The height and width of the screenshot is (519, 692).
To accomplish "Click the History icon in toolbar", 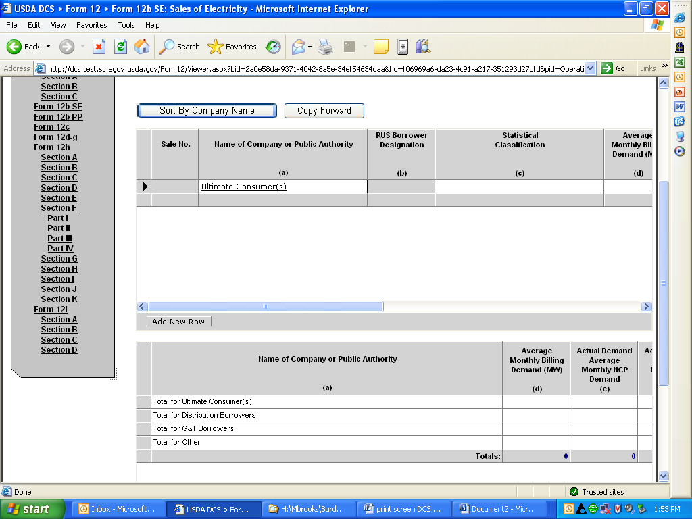I will 273,47.
